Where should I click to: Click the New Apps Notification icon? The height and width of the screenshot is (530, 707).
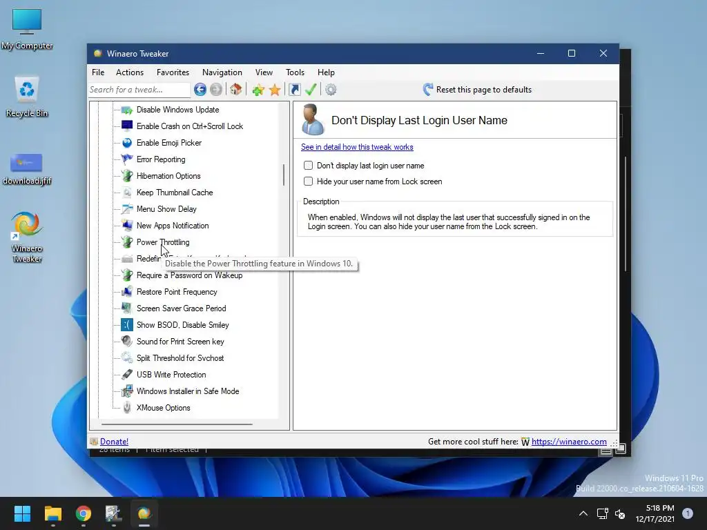[127, 226]
